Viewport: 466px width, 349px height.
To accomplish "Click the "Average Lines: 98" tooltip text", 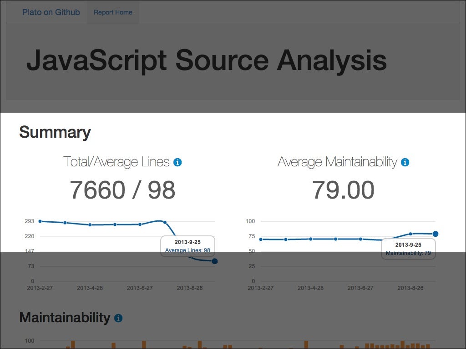I will tap(187, 250).
